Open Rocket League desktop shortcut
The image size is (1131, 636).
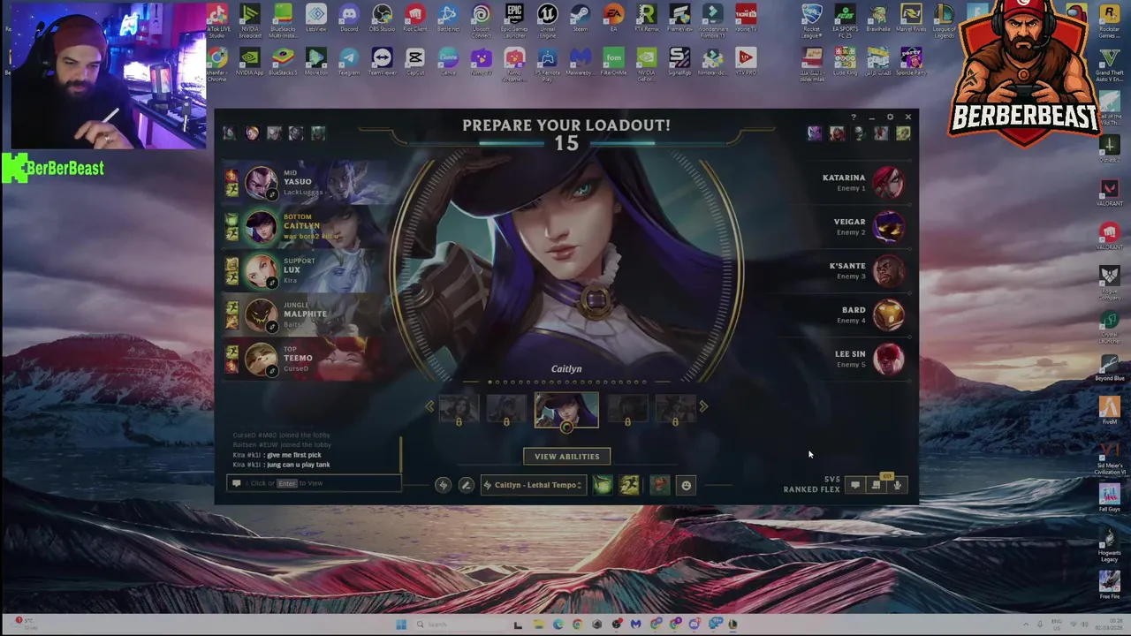(811, 19)
